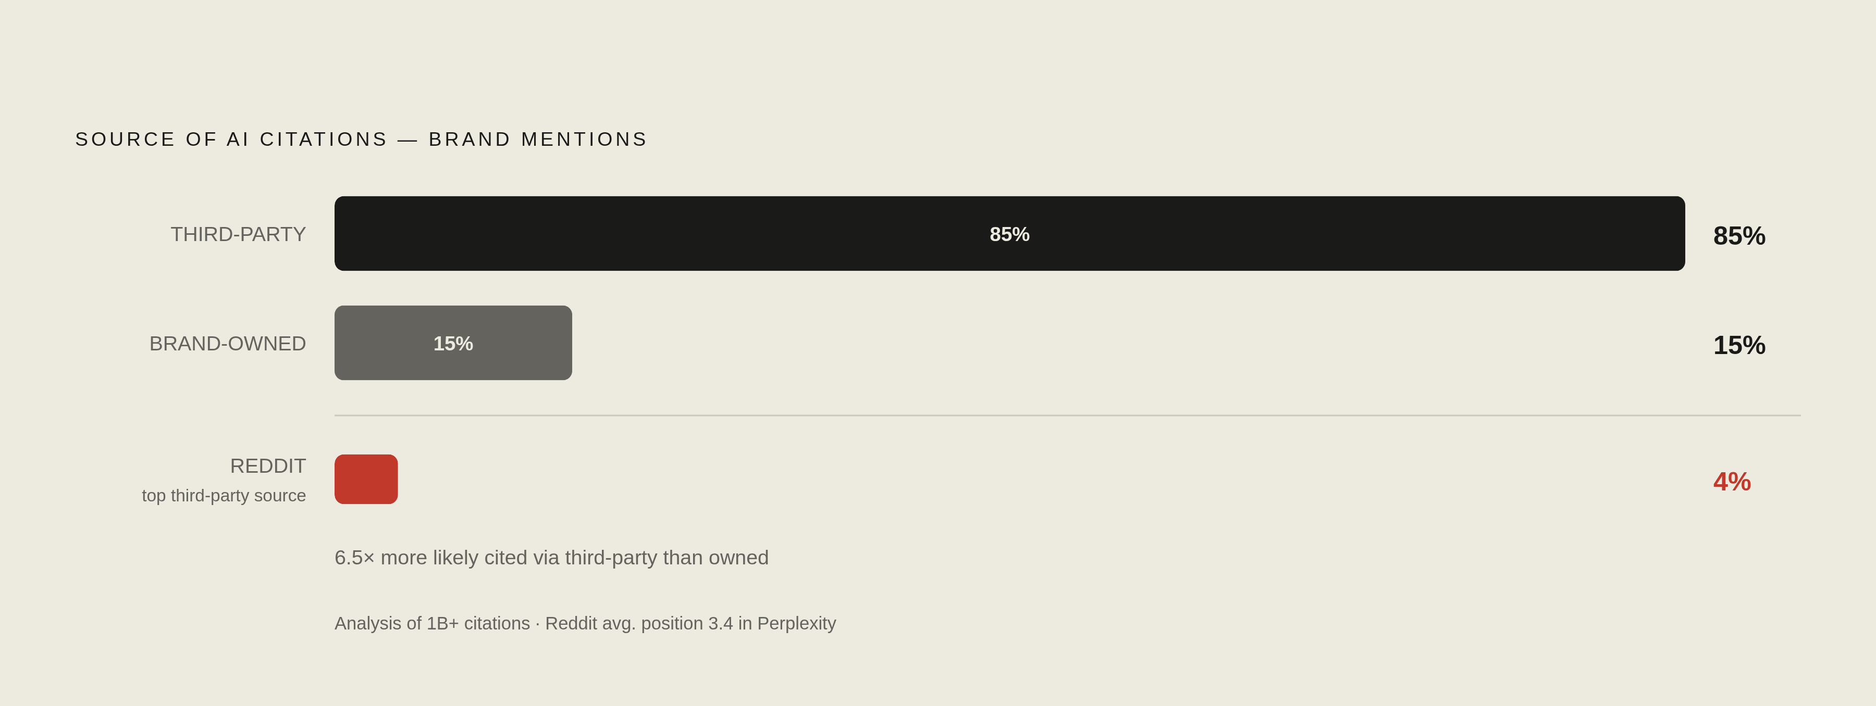
Task: Select the REDDIT row label
Action: click(268, 466)
